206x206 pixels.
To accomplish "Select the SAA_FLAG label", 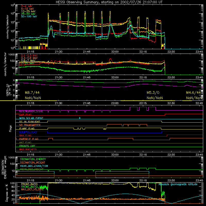I will [25, 135].
